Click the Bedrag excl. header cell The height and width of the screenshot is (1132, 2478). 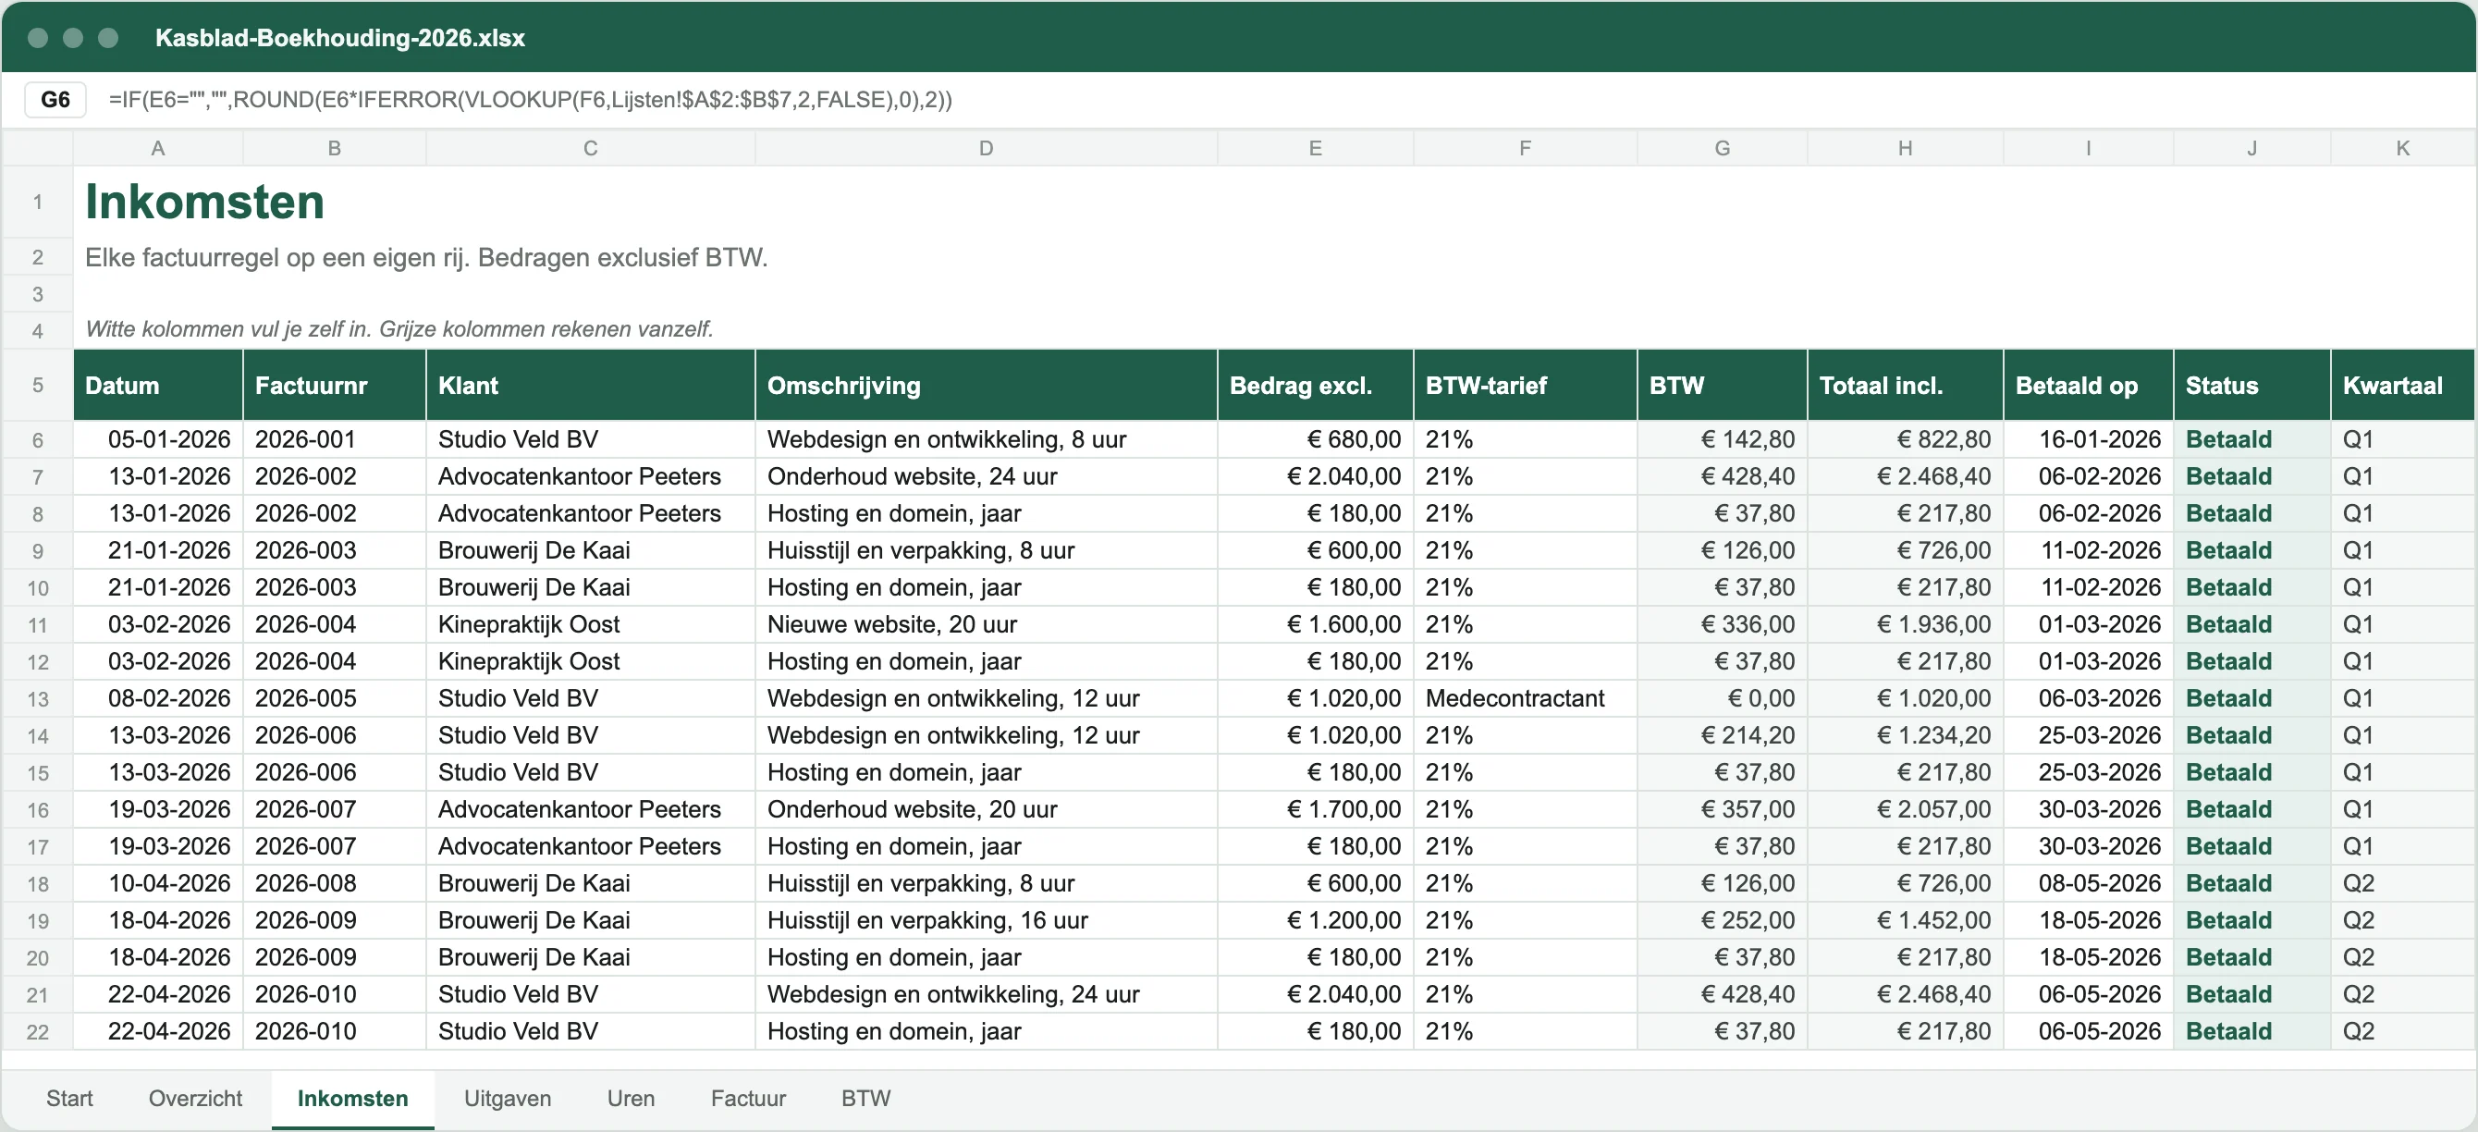pos(1315,386)
